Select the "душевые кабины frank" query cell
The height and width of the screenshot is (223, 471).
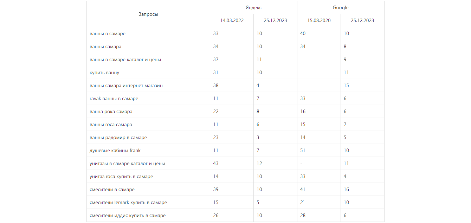(115, 151)
